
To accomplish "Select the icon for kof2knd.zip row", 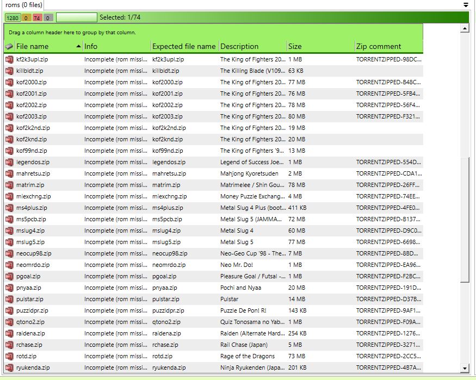I will pos(9,140).
